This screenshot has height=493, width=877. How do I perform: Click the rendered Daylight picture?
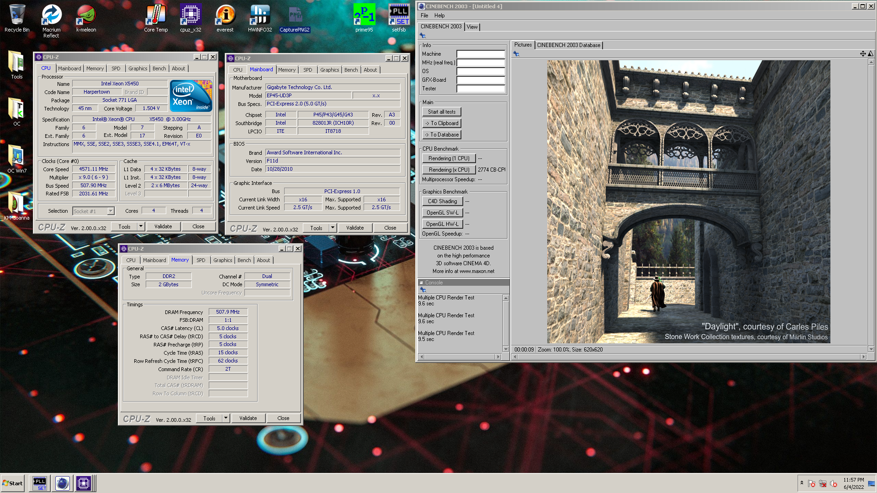[x=688, y=202]
